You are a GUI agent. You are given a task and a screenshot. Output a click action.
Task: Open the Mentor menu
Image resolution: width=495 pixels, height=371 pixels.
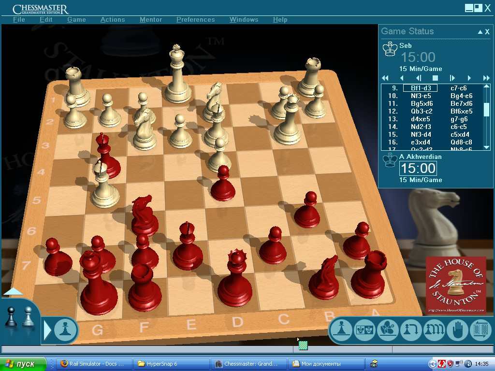[x=151, y=19]
